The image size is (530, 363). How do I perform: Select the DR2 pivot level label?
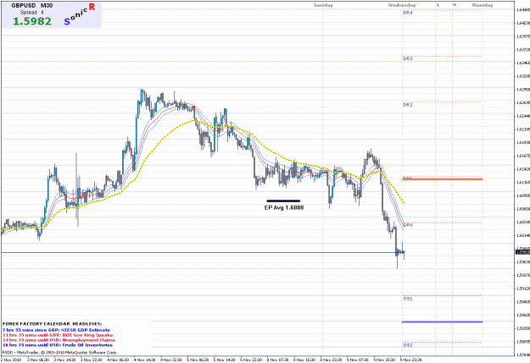(x=408, y=105)
